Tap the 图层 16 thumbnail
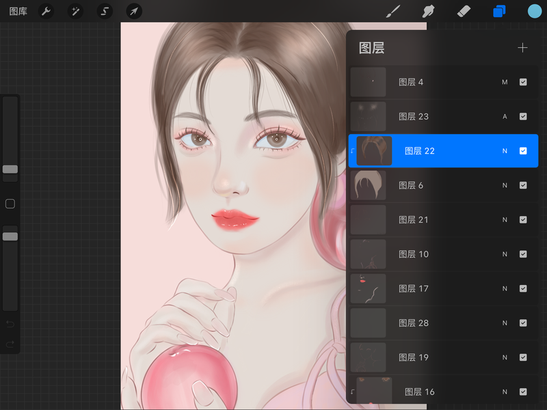The image size is (547, 410). [x=374, y=390]
